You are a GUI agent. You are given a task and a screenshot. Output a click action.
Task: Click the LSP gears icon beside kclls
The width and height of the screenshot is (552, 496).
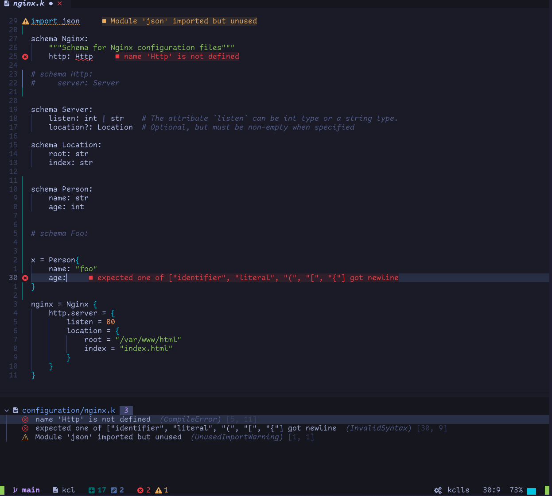tap(438, 490)
